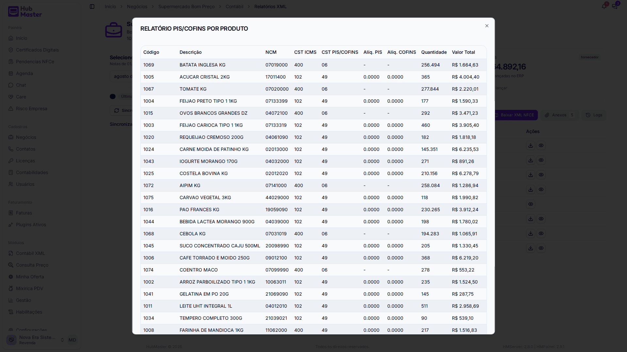Screen dimensions: 627x352
Task: Click the first download icon under Ações
Action: point(531,145)
